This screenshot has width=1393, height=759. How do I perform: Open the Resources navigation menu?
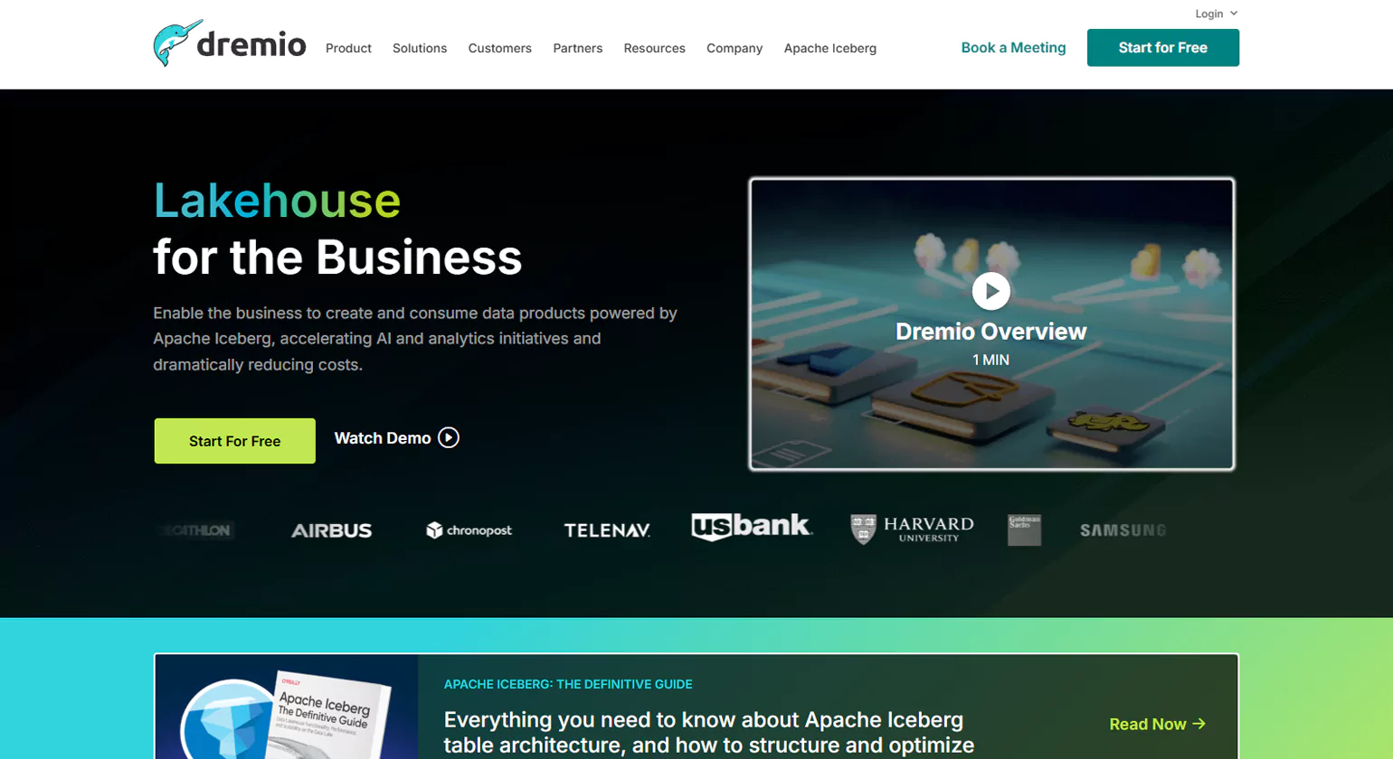coord(654,49)
